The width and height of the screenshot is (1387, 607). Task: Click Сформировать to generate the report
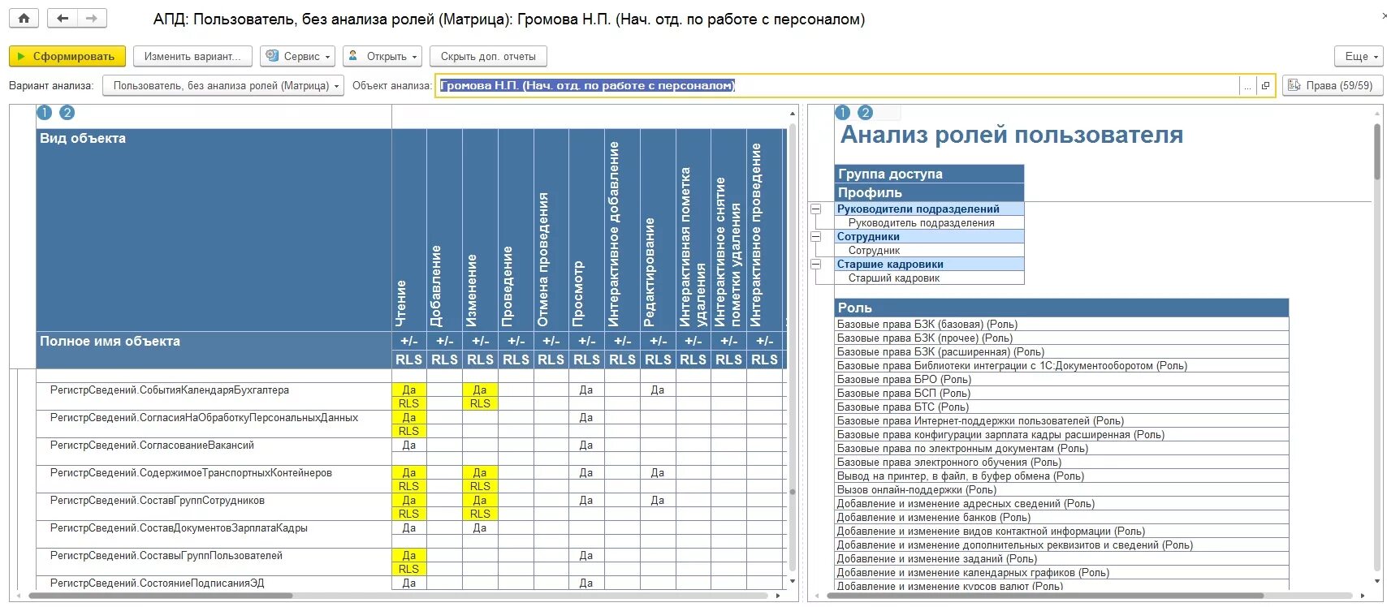(67, 56)
